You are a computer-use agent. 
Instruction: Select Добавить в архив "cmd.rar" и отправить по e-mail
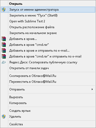pyautogui.click(x=48, y=56)
